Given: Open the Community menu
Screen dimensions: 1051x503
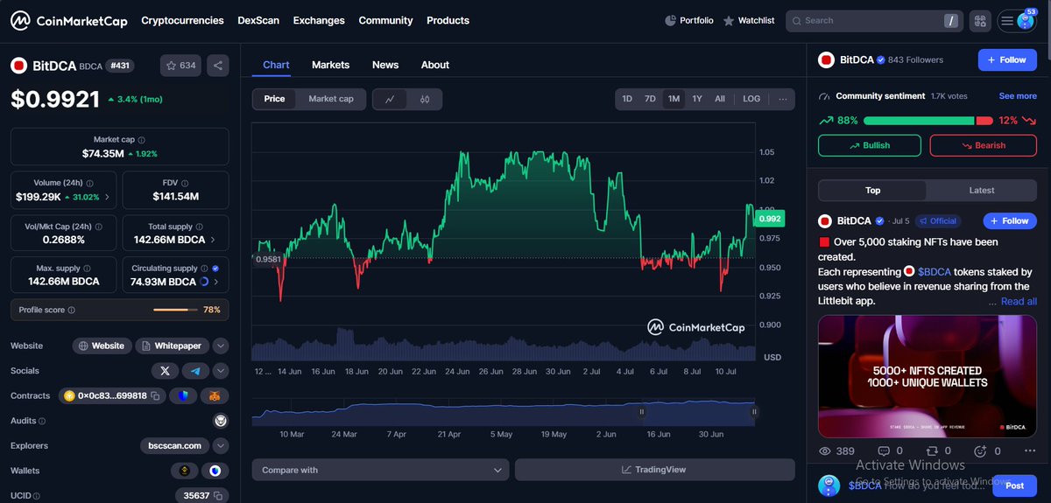Looking at the screenshot, I should coord(385,20).
